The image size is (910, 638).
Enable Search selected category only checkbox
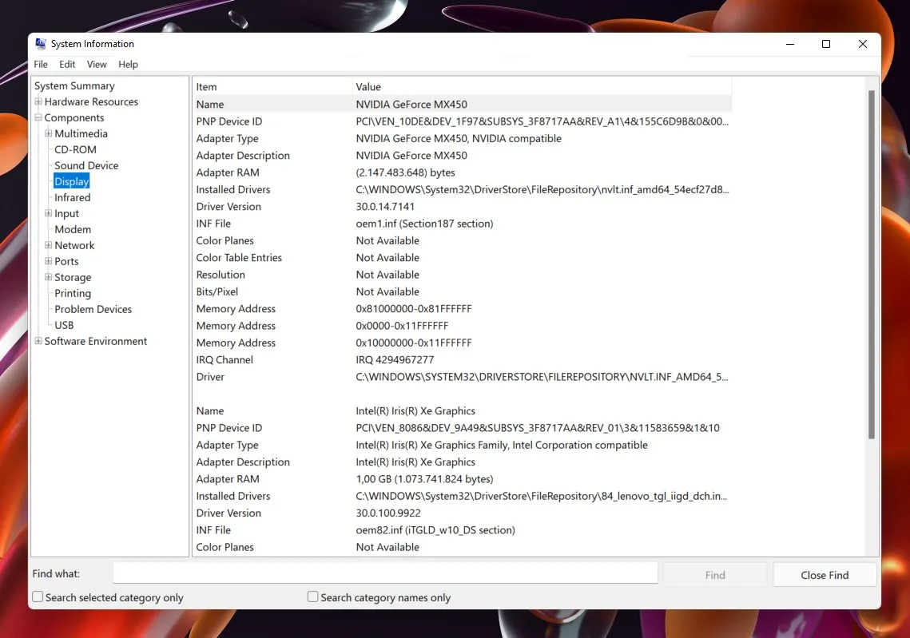point(38,597)
